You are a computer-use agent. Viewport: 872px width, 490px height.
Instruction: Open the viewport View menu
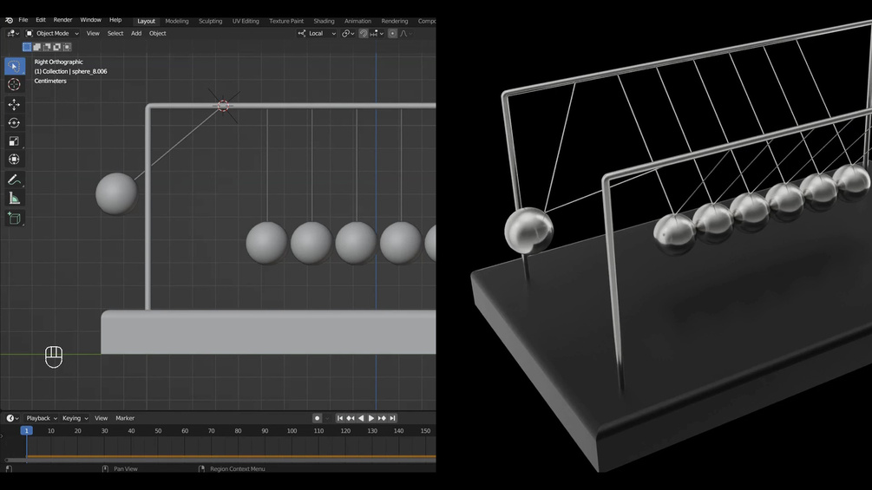coord(93,33)
